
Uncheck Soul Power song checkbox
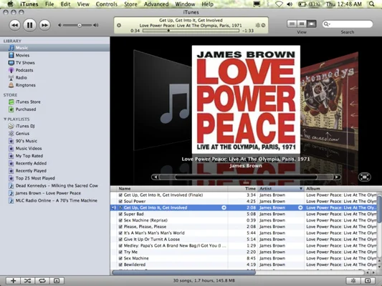tap(120, 201)
